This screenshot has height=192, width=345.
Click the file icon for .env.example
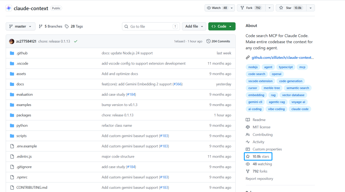click(12, 146)
